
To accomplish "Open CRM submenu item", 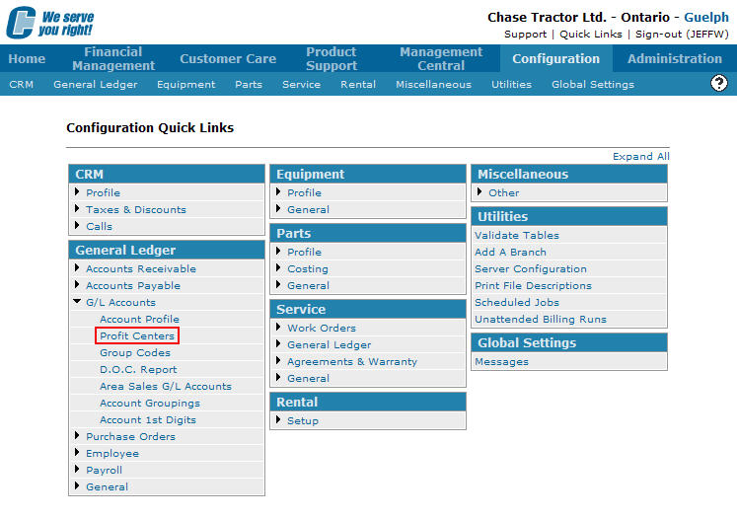I will 21,84.
